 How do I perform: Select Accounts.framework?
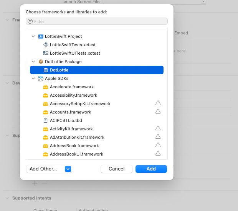(x=70, y=112)
